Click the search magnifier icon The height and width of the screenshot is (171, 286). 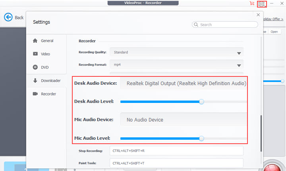(196, 25)
